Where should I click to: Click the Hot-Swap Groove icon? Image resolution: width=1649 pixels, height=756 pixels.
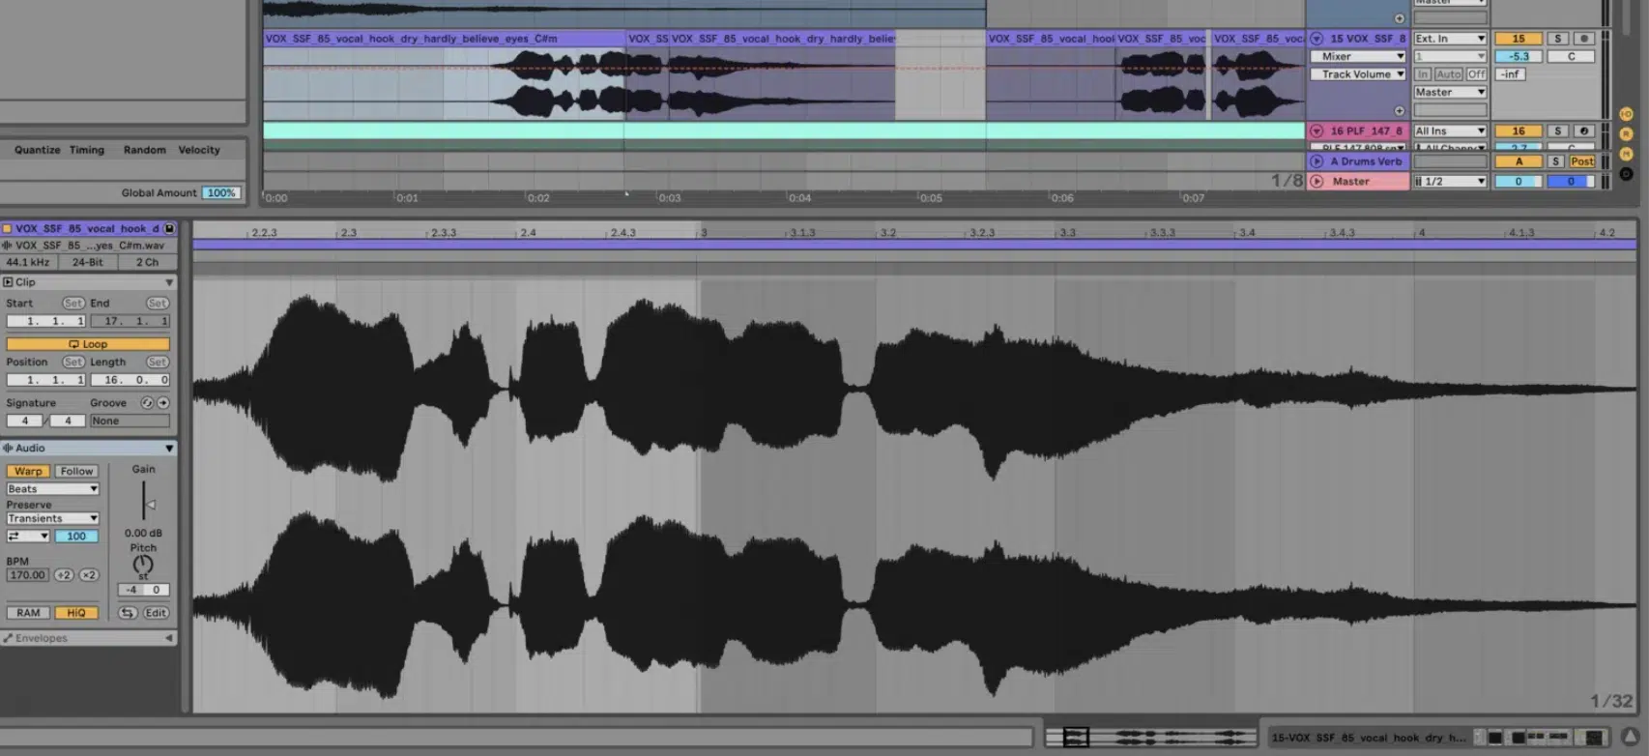[147, 403]
